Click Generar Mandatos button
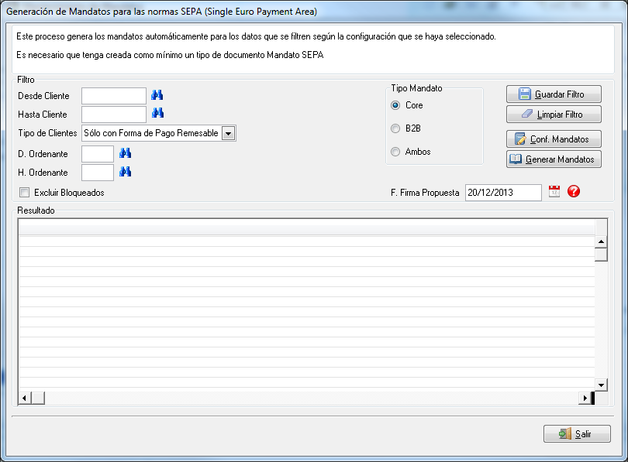The width and height of the screenshot is (628, 462). [x=554, y=159]
